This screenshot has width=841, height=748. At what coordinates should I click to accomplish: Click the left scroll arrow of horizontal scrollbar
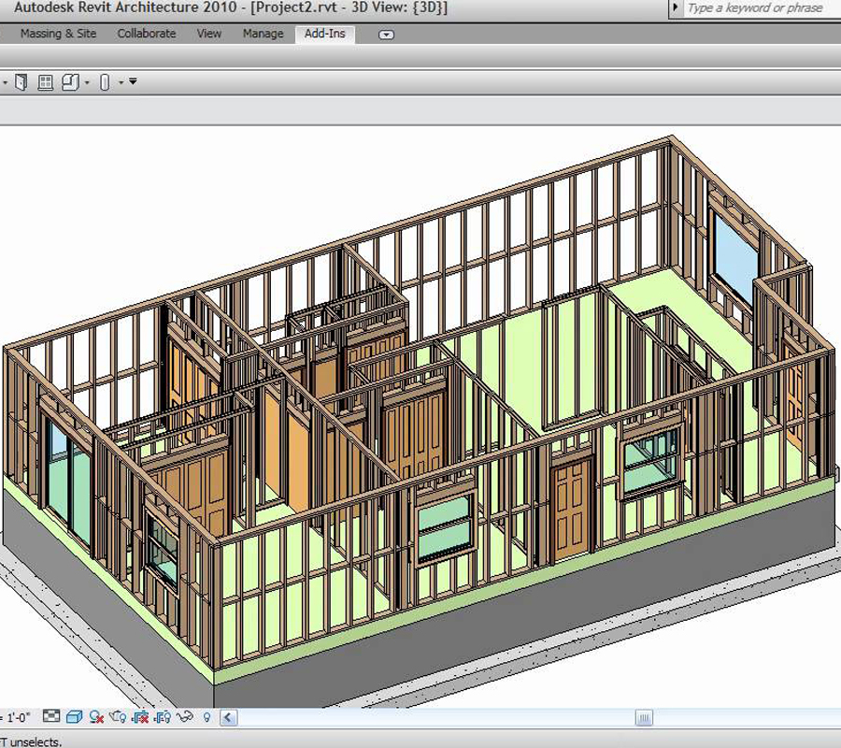coord(228,717)
